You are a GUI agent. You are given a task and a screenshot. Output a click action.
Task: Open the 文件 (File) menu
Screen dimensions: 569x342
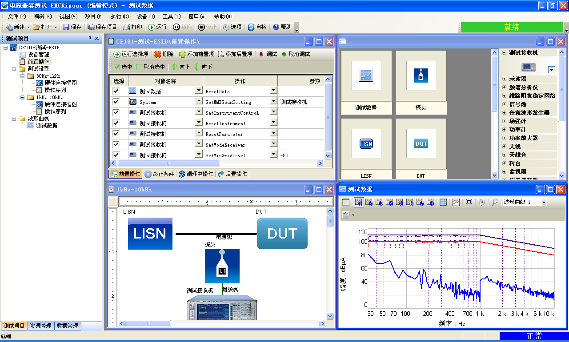coord(16,16)
